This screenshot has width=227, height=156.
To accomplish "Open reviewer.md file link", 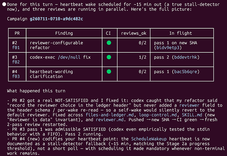I will 110,119.
